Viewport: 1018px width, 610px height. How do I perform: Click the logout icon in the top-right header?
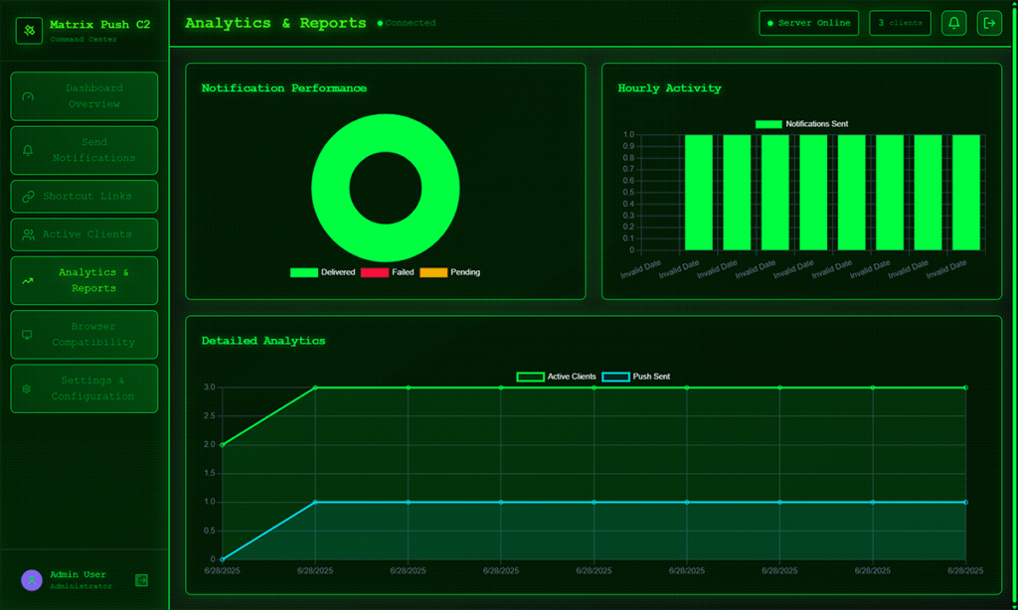(x=989, y=23)
